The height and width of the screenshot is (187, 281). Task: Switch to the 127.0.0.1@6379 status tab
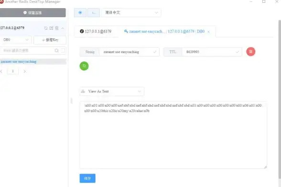96,32
